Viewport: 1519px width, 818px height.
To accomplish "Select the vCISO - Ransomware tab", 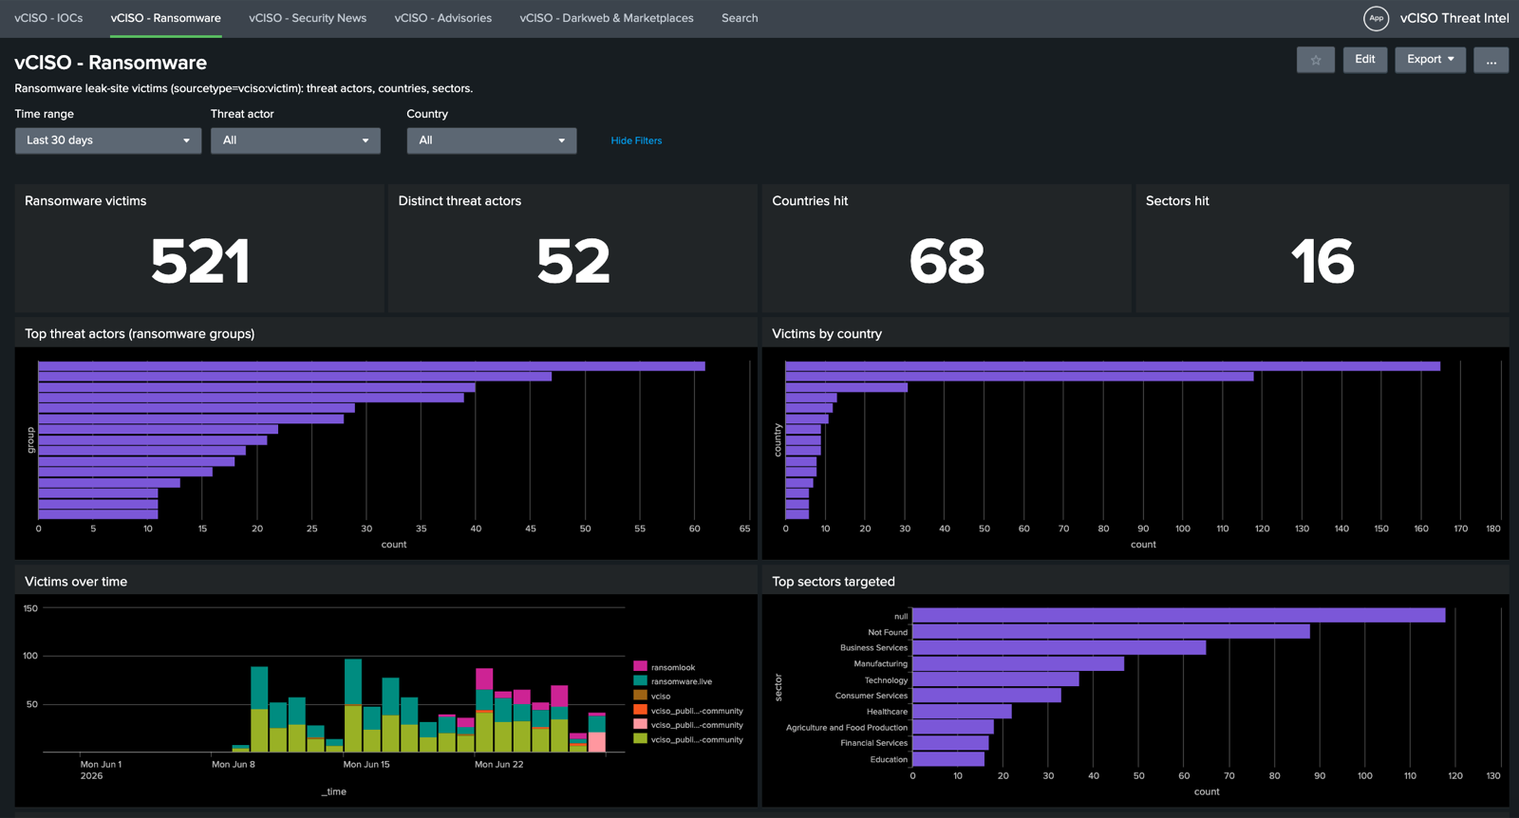I will (x=166, y=18).
